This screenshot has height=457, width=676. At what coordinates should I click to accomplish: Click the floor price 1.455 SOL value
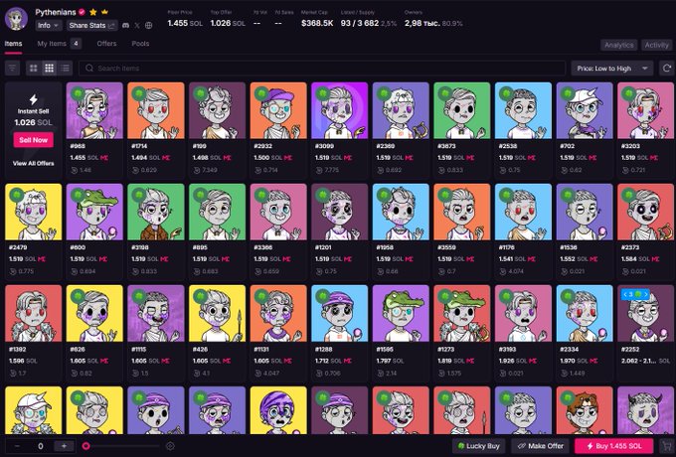[x=185, y=23]
